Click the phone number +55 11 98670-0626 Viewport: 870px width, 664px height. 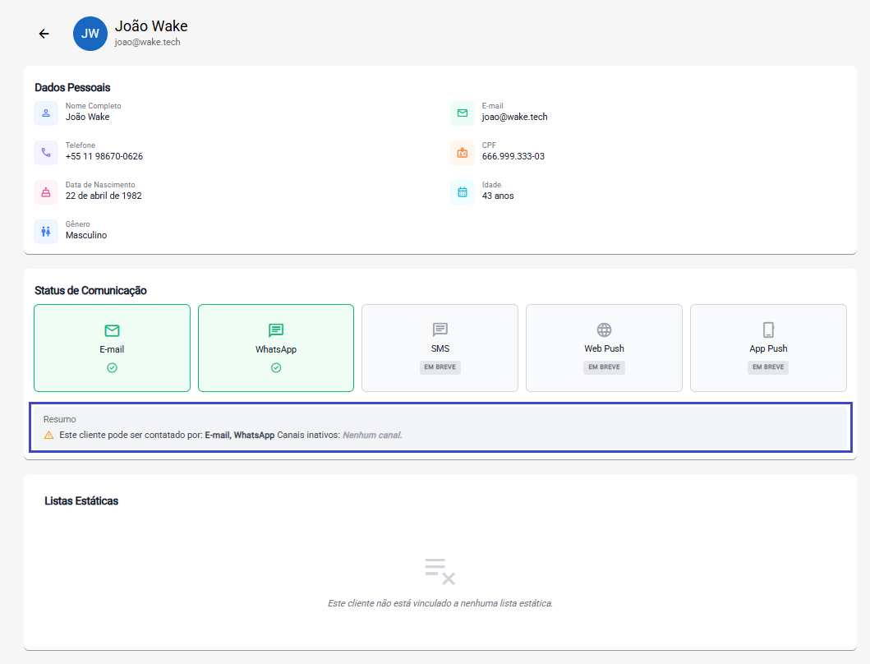point(104,156)
